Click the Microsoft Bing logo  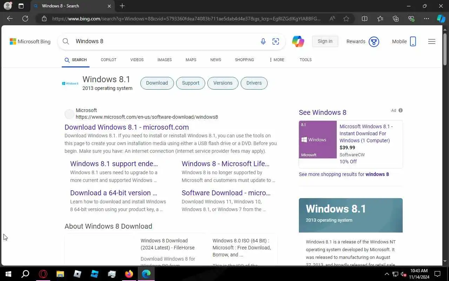[x=30, y=41]
